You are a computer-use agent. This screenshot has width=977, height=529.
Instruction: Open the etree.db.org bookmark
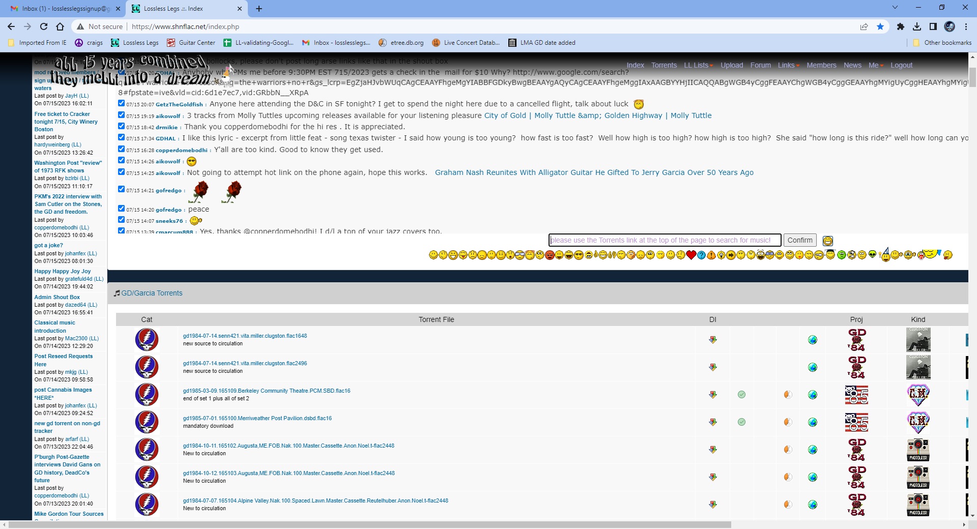pyautogui.click(x=401, y=43)
